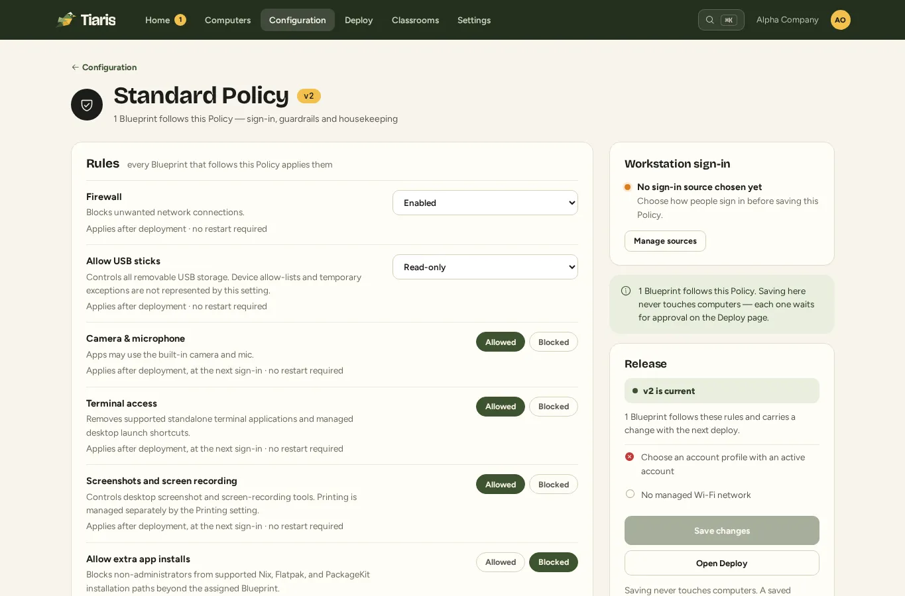Click orange dot beside No sign-in source

pyautogui.click(x=627, y=187)
